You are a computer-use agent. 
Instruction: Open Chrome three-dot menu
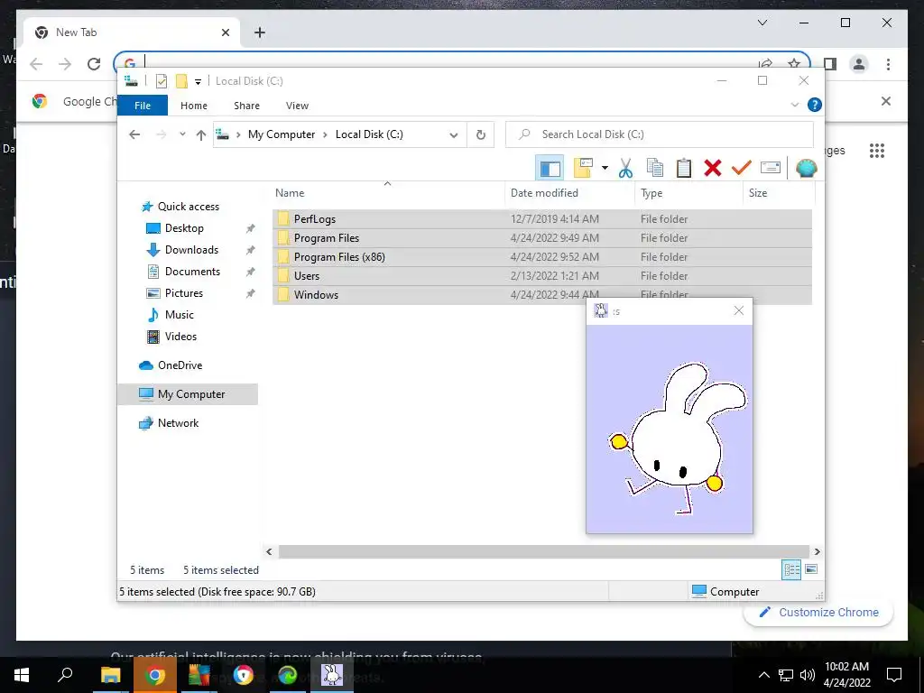point(888,64)
